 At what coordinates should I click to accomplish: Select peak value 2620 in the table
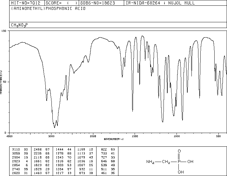(16, 173)
